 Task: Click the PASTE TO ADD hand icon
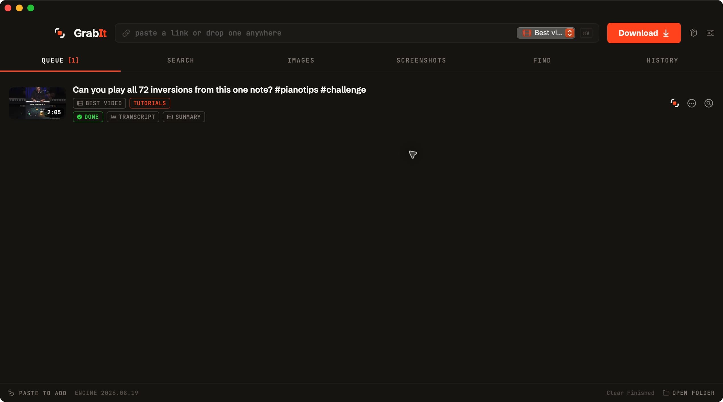click(11, 393)
